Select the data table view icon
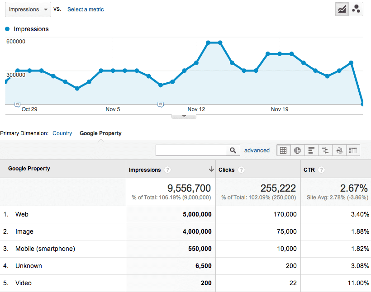Viewport: 371px width, 292px height. coord(283,151)
